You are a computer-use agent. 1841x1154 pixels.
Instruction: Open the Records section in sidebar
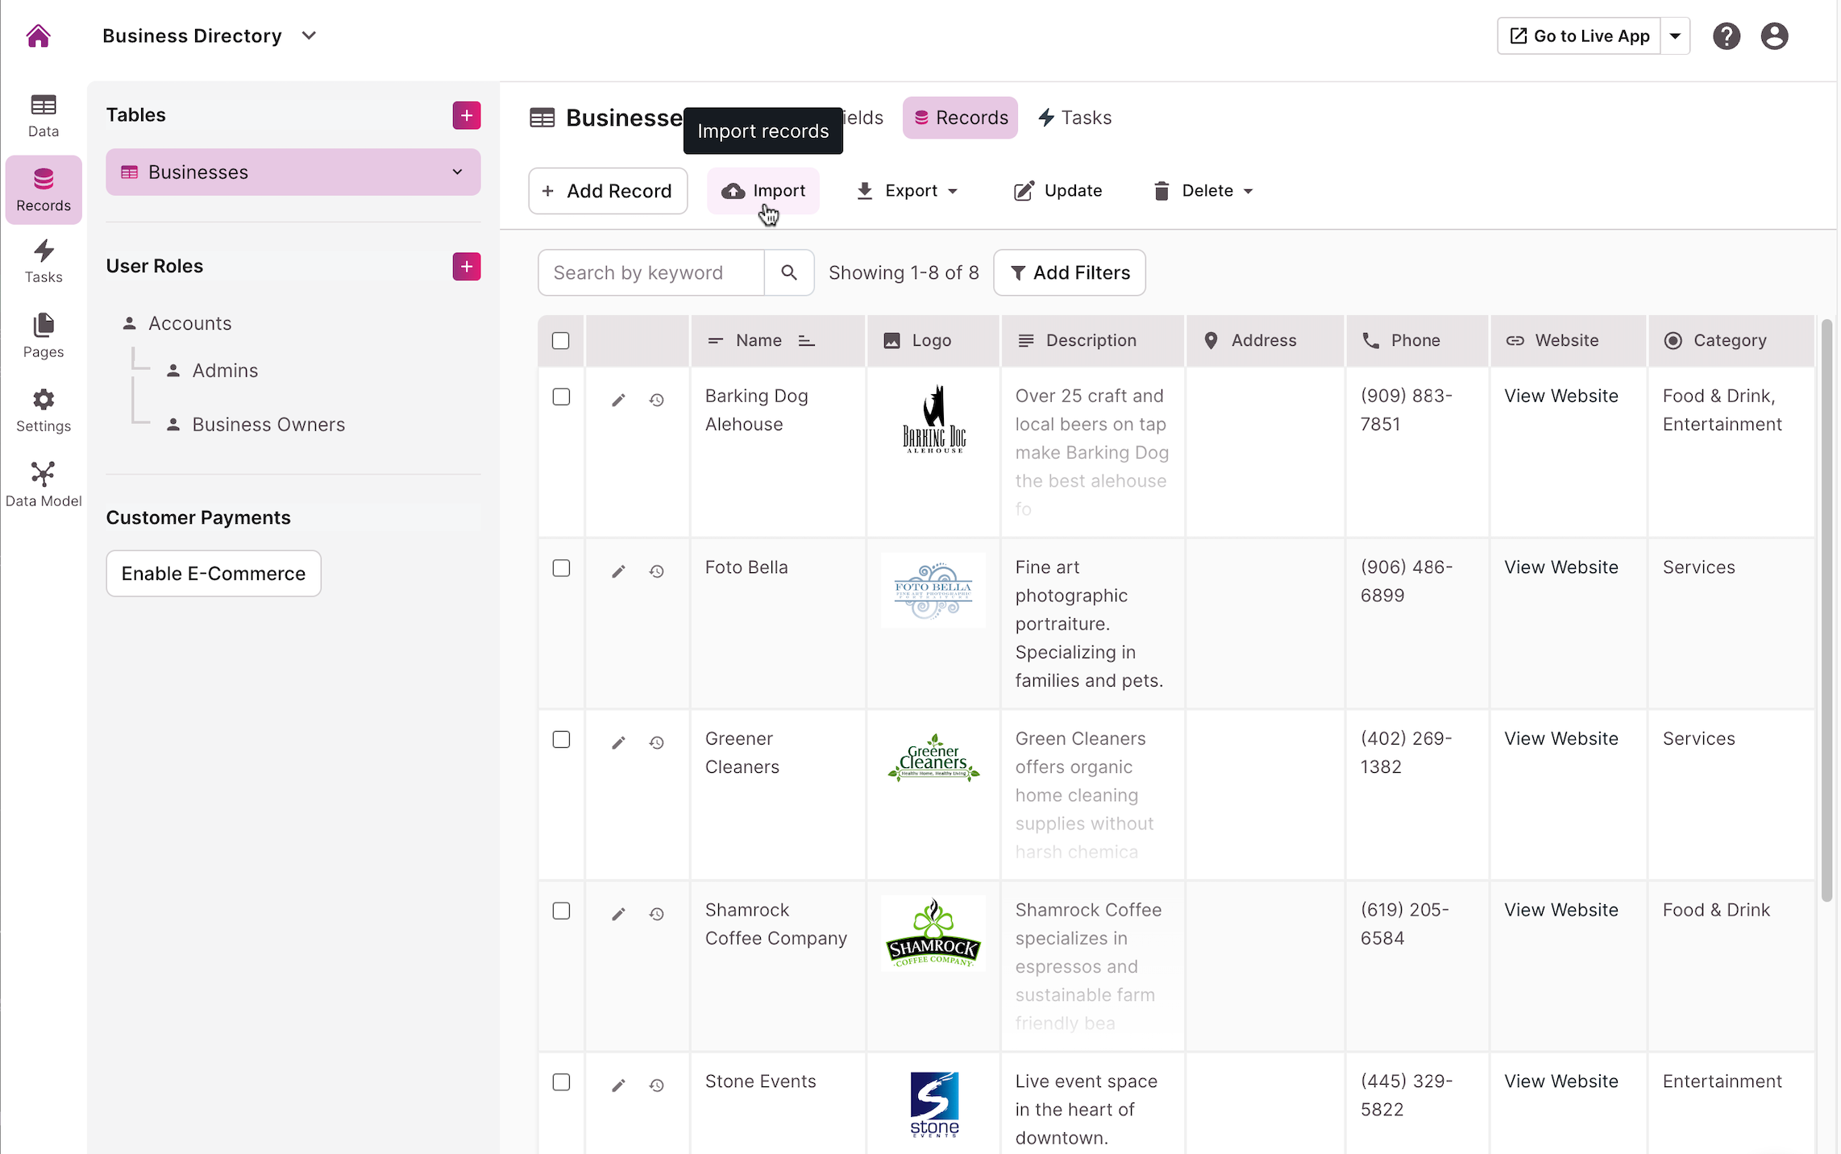pyautogui.click(x=44, y=190)
